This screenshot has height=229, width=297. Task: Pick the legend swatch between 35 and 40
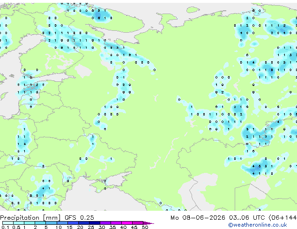[116, 223]
